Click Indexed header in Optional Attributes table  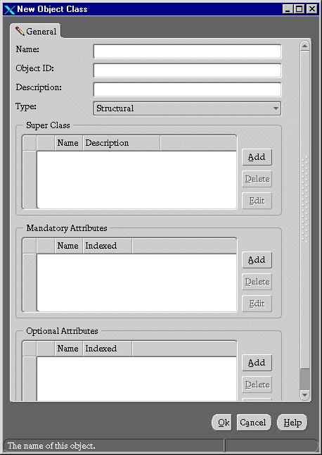click(108, 349)
